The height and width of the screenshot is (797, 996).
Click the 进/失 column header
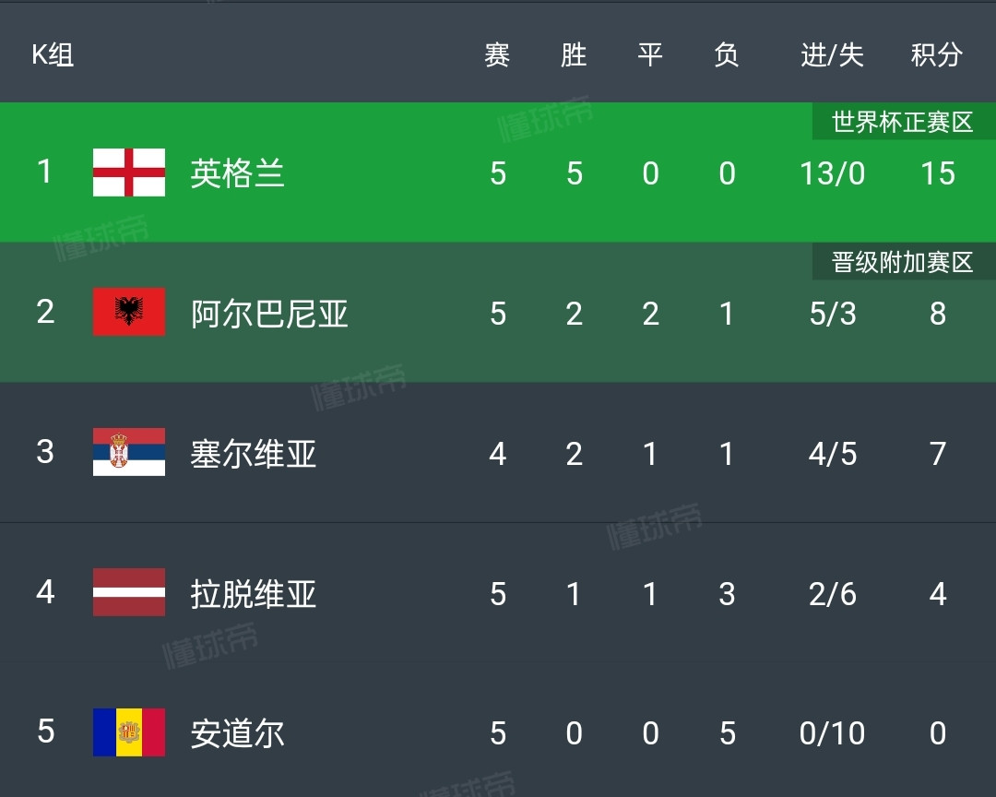[832, 55]
